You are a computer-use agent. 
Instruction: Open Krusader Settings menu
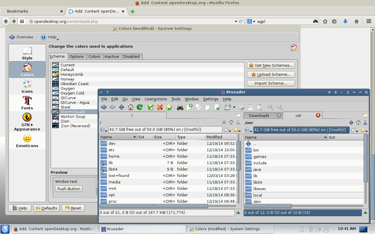click(x=211, y=99)
